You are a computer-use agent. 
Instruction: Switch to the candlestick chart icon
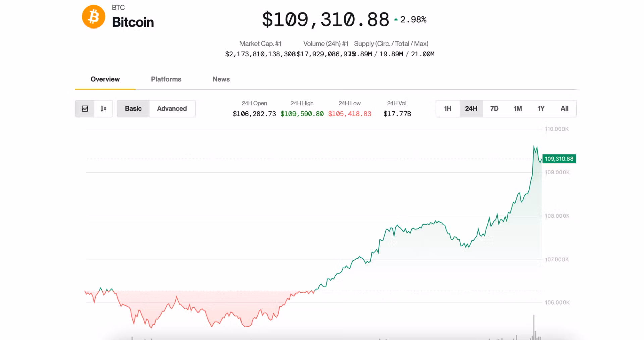(103, 109)
